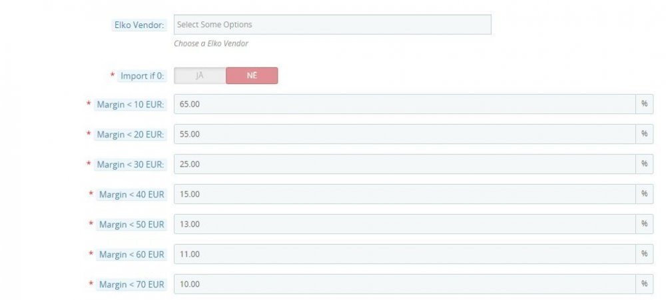This screenshot has width=666, height=300.
Task: Click the % sign on Margin < 70 EUR row
Action: 644,284
